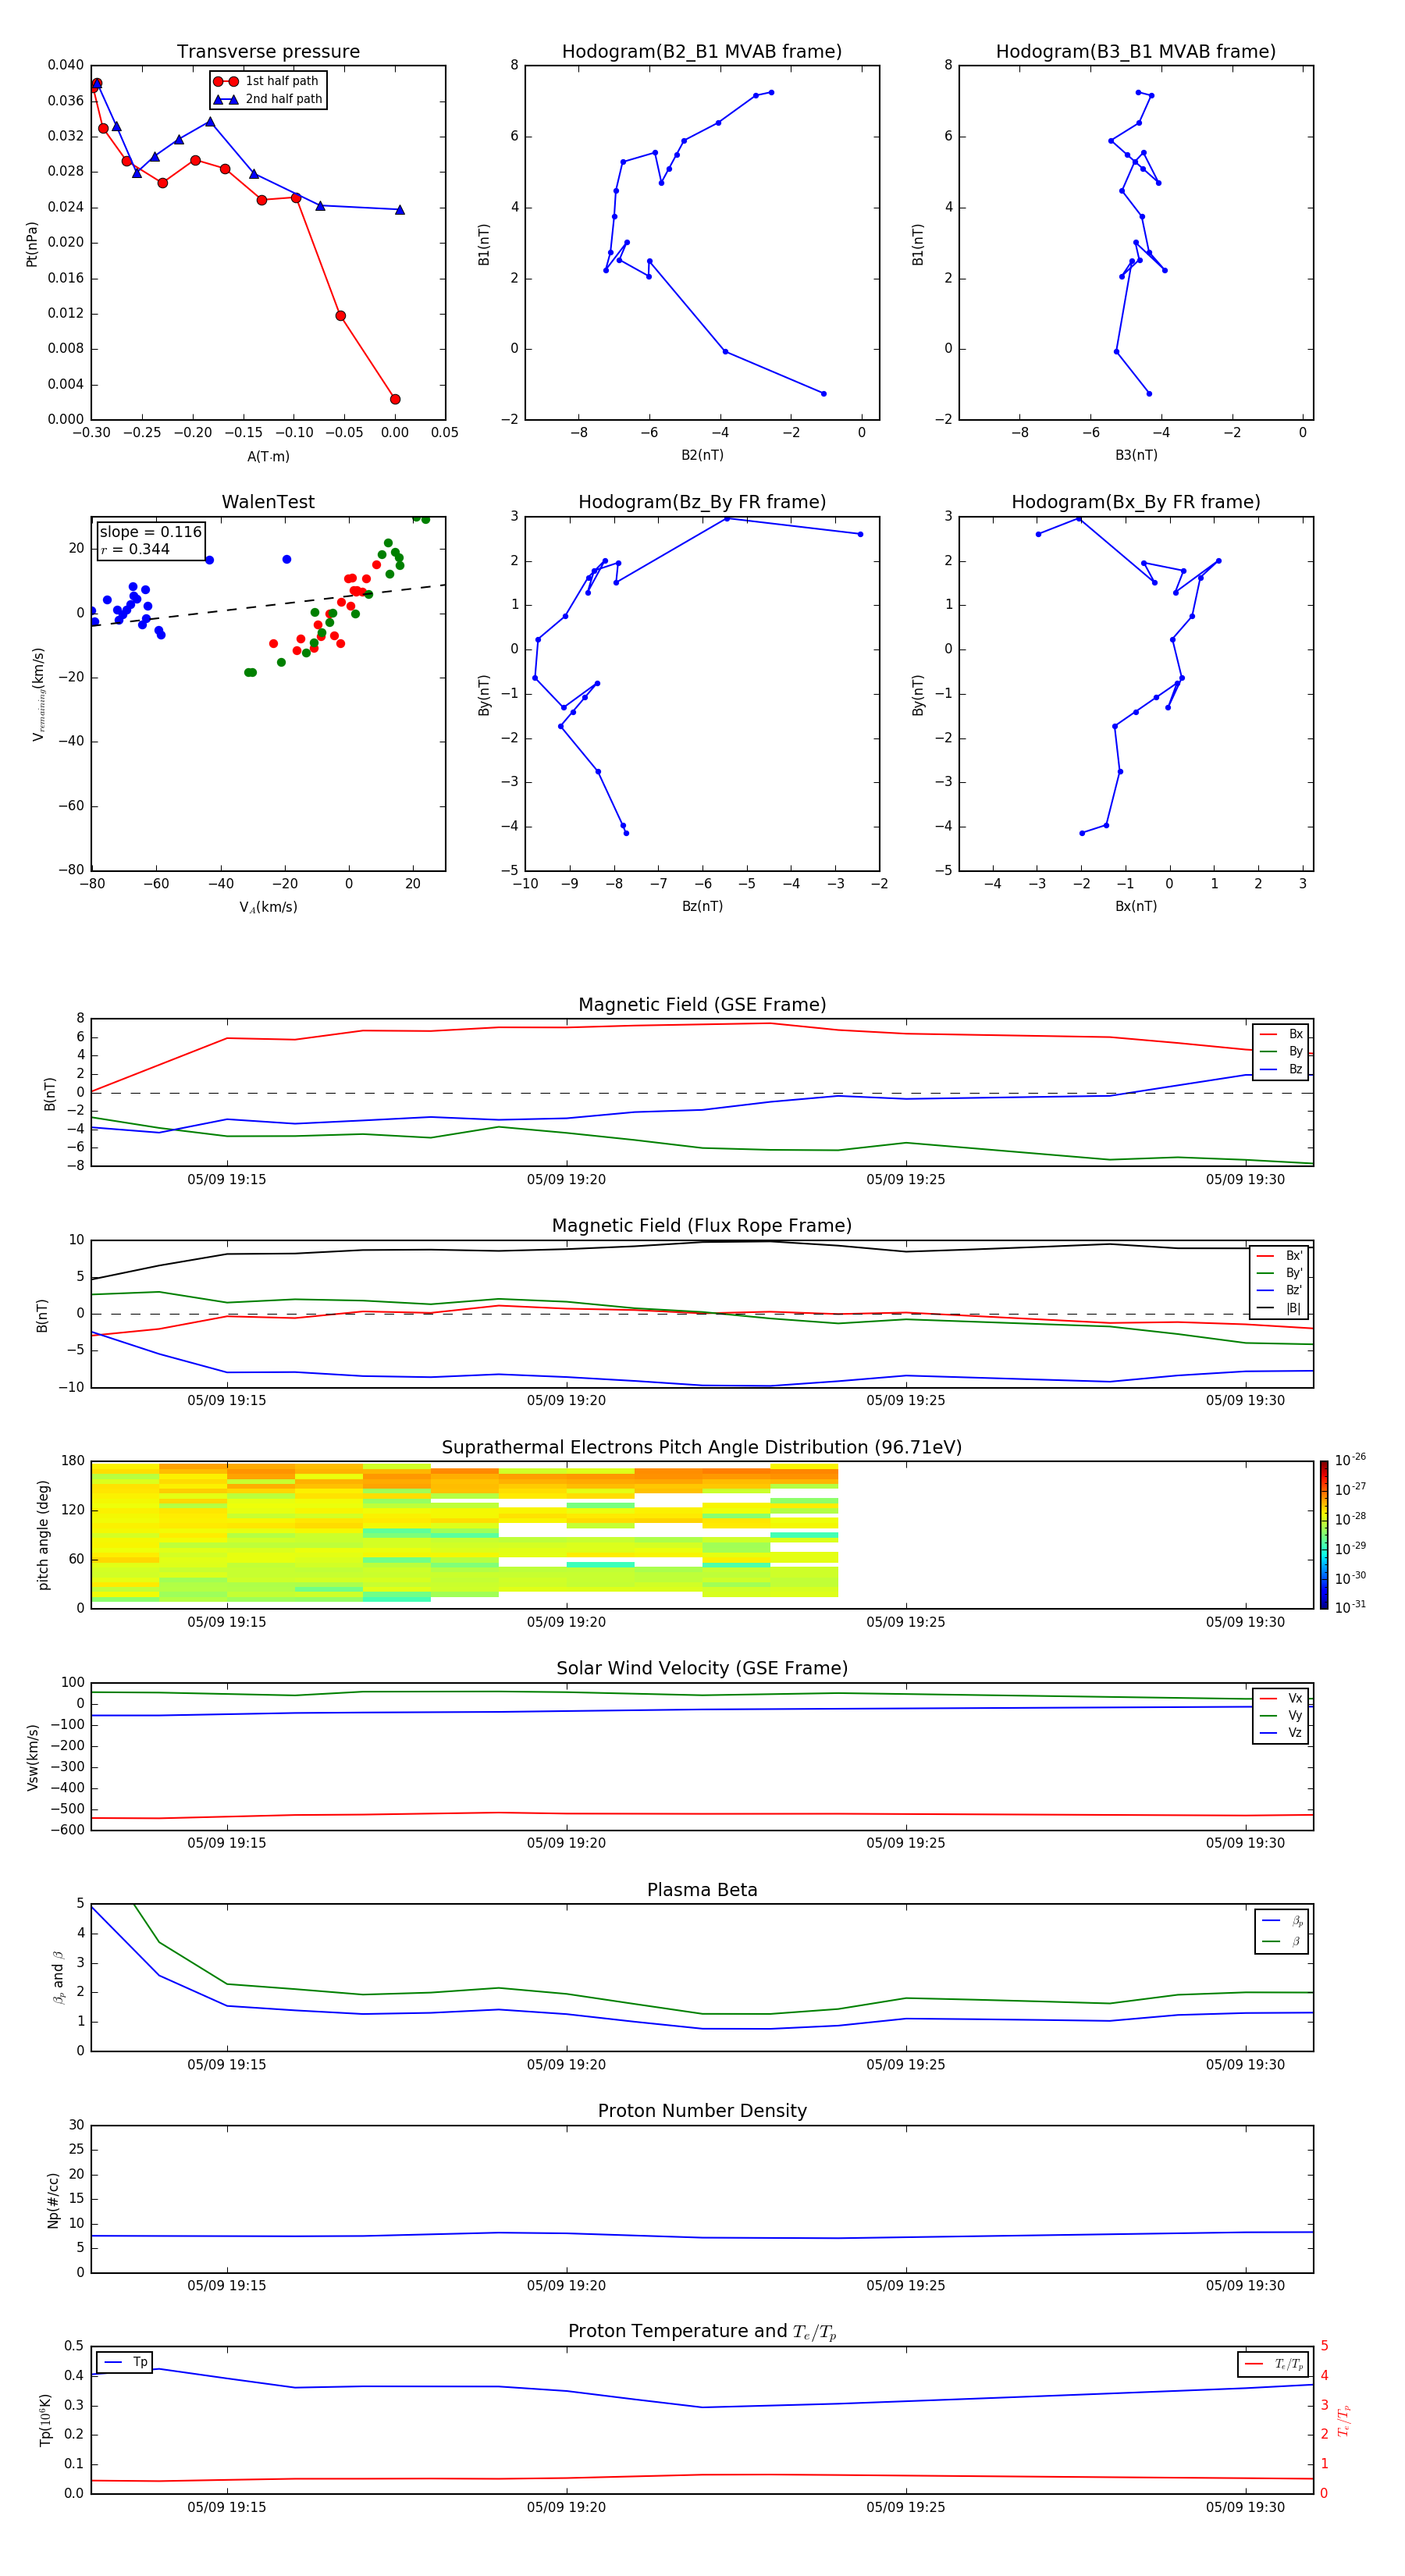Click the A(T·m) x-axis label

click(x=268, y=457)
